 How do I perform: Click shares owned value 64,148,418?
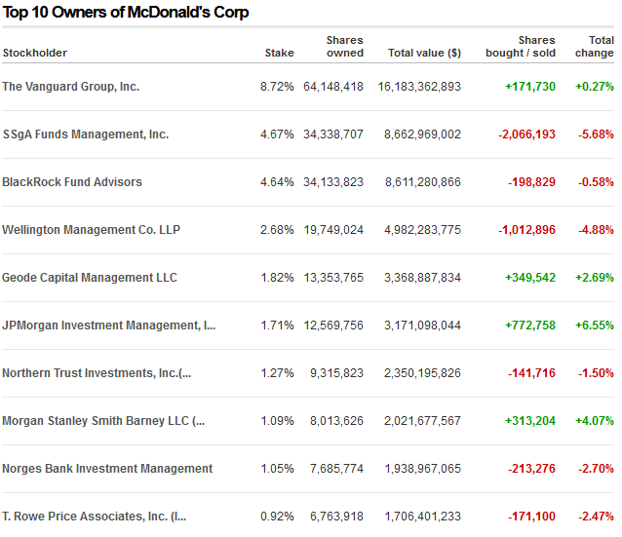pyautogui.click(x=333, y=87)
